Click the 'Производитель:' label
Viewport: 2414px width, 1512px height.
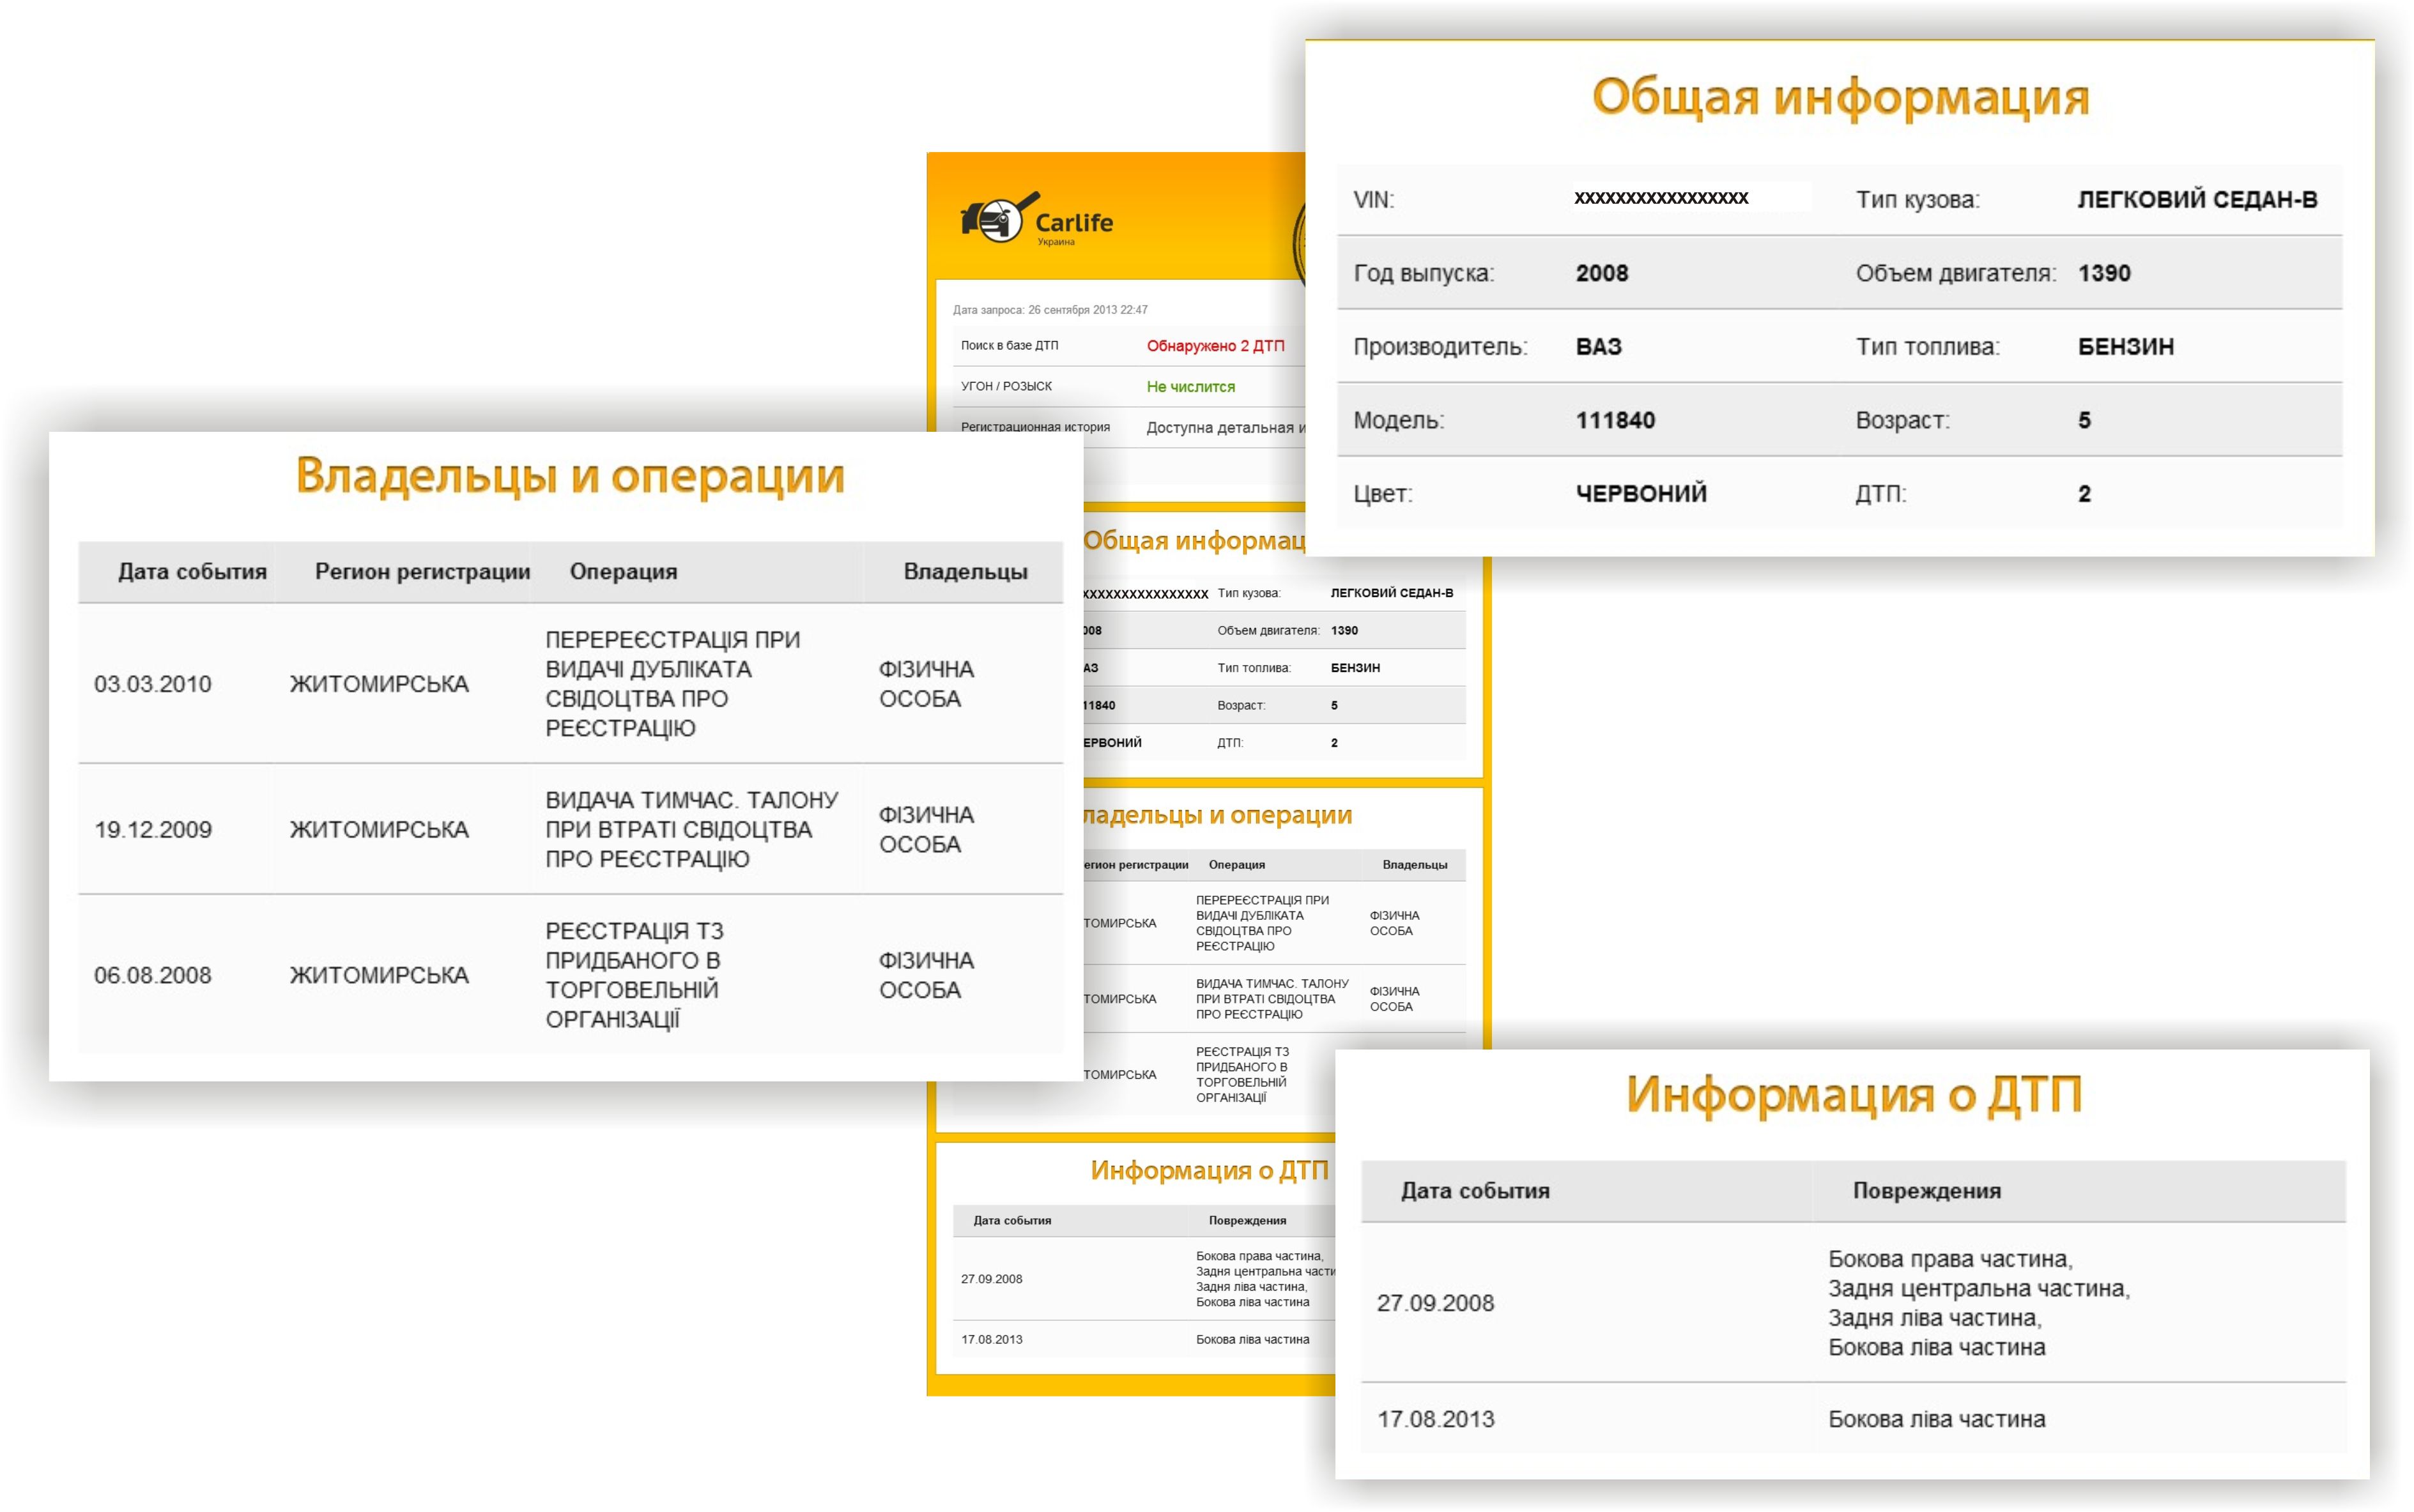point(1440,347)
